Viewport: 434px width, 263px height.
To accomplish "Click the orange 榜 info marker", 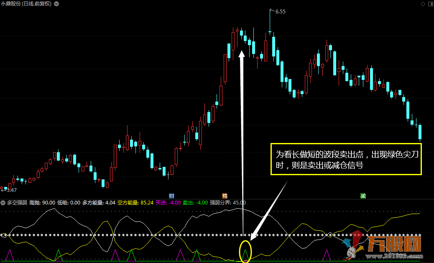I will [x=225, y=196].
